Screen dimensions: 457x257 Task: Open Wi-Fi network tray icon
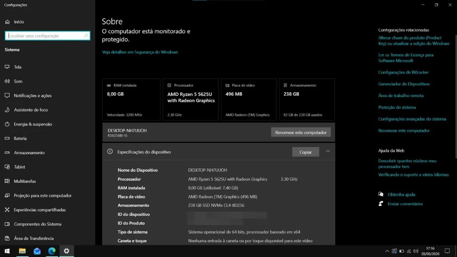coord(409,251)
